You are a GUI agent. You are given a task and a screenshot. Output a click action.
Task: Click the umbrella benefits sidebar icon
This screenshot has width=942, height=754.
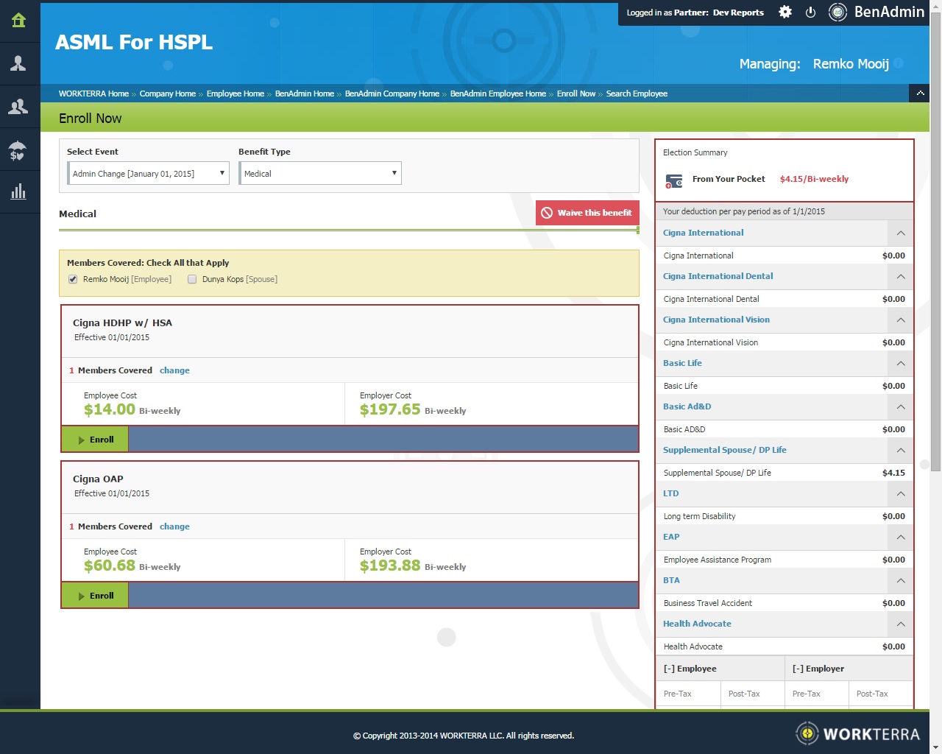click(19, 150)
